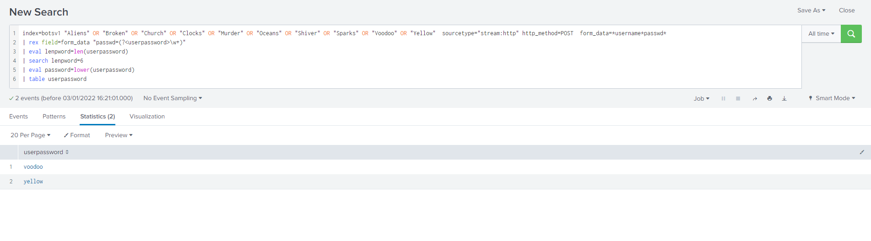
Task: Click the Format button
Action: coord(77,135)
